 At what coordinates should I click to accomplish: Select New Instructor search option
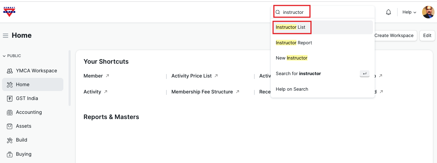pos(291,58)
